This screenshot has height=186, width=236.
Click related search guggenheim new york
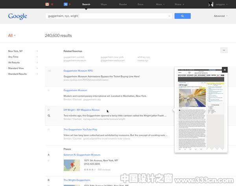point(112,57)
